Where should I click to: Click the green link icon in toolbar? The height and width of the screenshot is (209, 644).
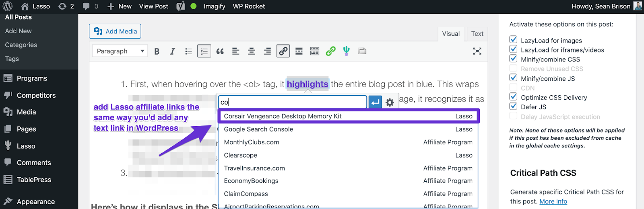pyautogui.click(x=331, y=51)
